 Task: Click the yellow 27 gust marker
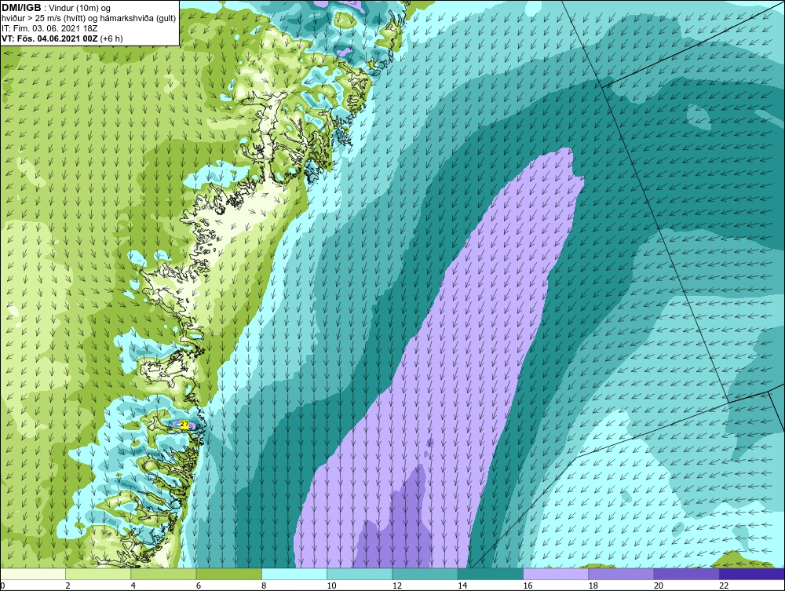[x=184, y=425]
